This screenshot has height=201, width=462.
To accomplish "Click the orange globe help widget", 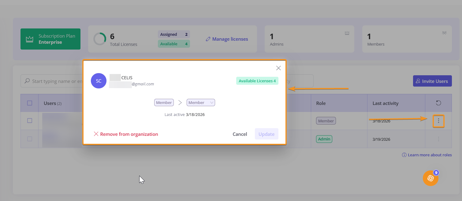I will point(430,178).
